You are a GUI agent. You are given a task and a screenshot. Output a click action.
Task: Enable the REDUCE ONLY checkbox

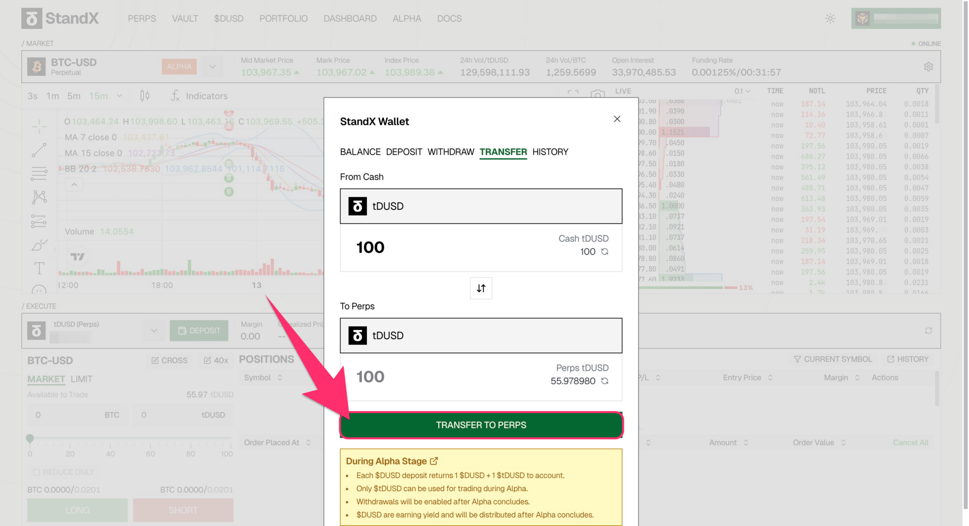pos(36,472)
